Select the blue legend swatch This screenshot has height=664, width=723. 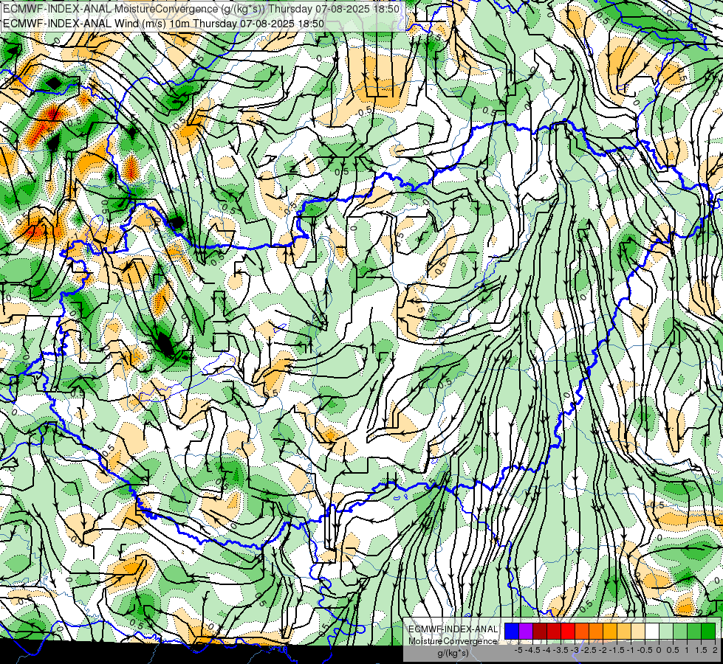[512, 632]
